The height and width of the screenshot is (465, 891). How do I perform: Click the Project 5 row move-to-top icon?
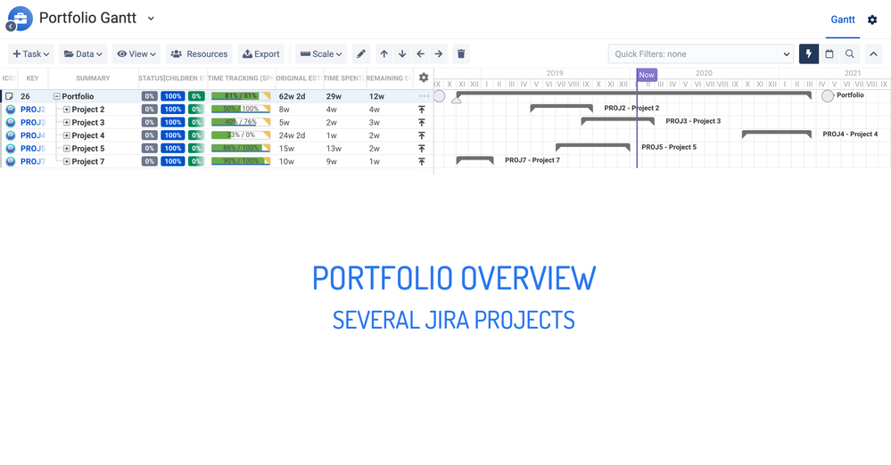click(x=422, y=149)
